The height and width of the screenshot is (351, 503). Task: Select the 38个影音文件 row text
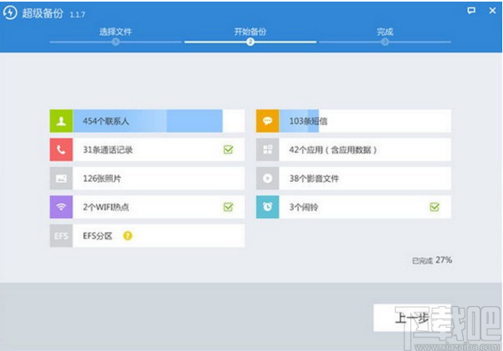(314, 179)
